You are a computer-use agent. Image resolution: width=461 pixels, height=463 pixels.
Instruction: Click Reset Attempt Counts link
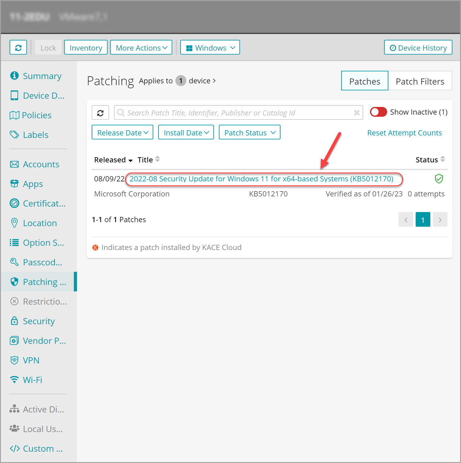[x=404, y=133]
